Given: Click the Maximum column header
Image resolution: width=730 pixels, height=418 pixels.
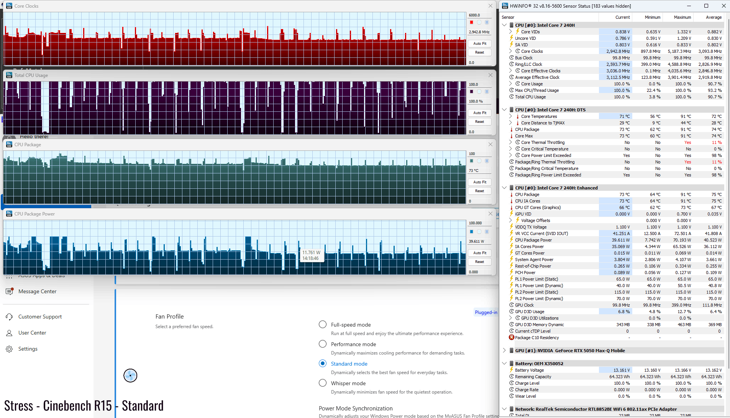Looking at the screenshot, I should 678,17.
